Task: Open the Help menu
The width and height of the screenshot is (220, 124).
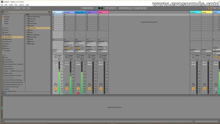Action: pyautogui.click(x=27, y=5)
